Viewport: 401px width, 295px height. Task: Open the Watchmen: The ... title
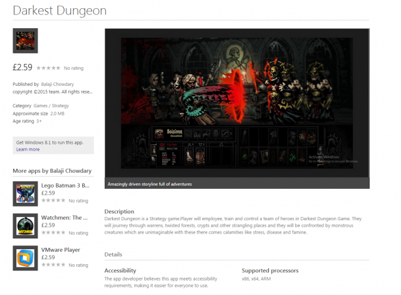(x=64, y=218)
